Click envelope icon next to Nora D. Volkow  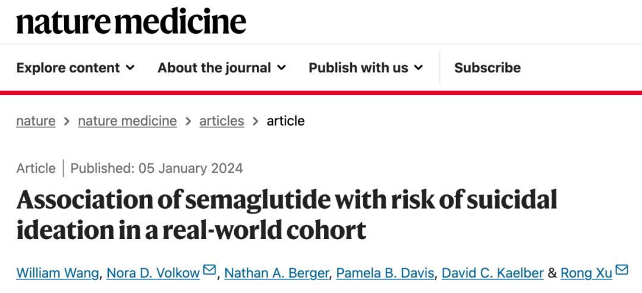click(209, 270)
